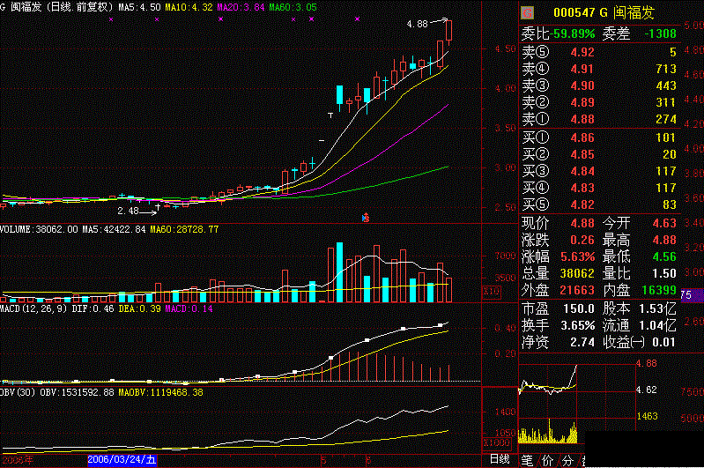The height and width of the screenshot is (468, 704).
Task: Click the 卖③ price 4.90 row
Action: coord(599,85)
